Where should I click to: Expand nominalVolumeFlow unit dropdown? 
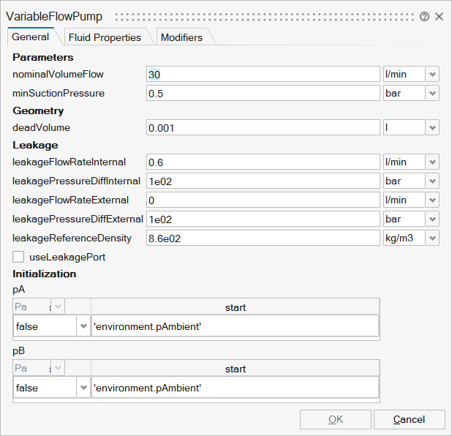pyautogui.click(x=432, y=74)
